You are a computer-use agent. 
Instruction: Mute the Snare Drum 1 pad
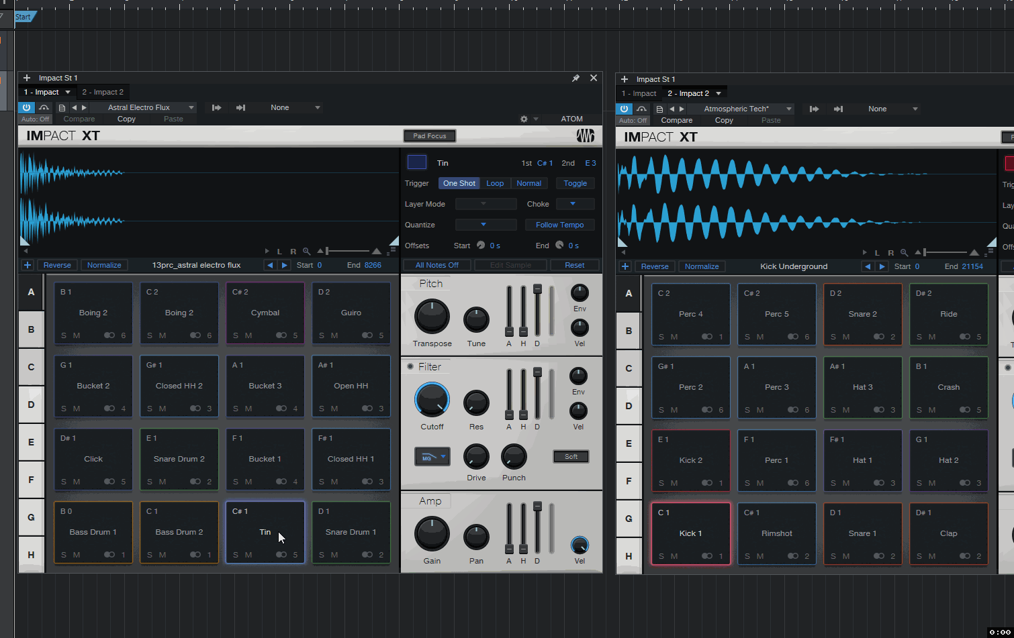tap(334, 555)
